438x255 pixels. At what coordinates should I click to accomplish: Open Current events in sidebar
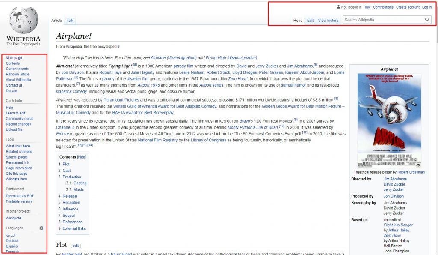pyautogui.click(x=17, y=69)
